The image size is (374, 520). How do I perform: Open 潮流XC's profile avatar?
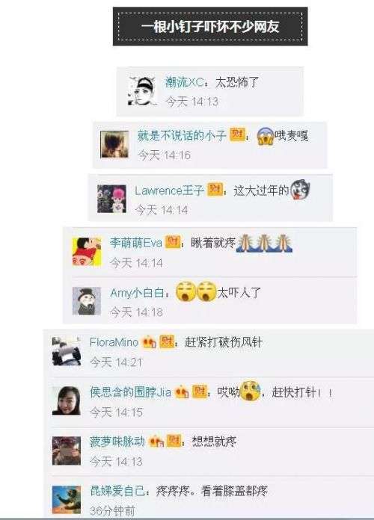[x=142, y=91]
